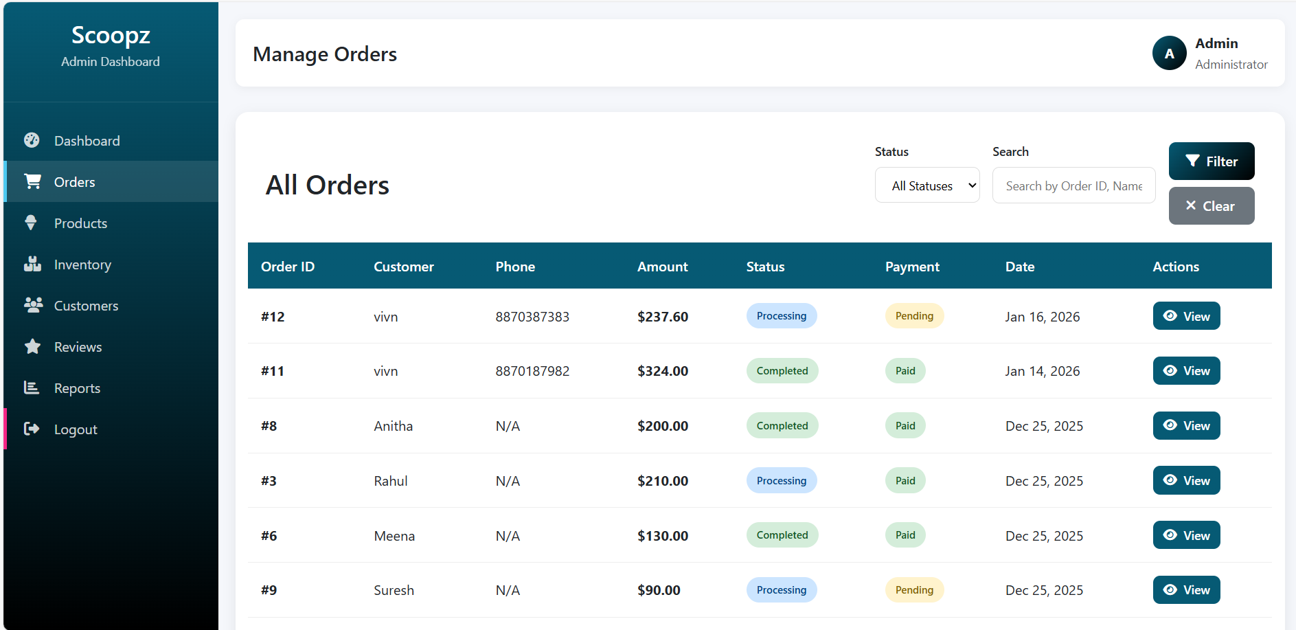The width and height of the screenshot is (1296, 630).
Task: Click the Dashboard gauge icon in sidebar
Action: pos(32,140)
